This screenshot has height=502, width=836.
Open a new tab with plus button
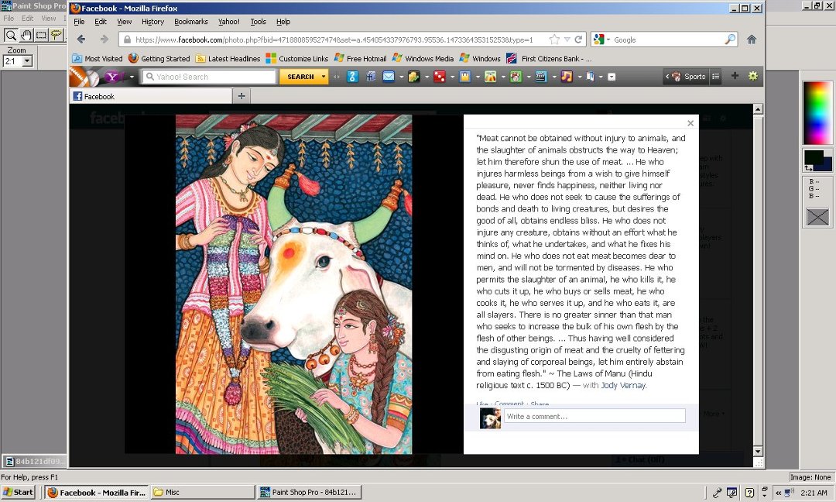(242, 96)
